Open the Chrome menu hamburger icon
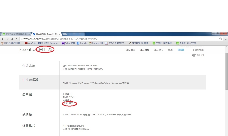The image size is (228, 136). [225, 39]
